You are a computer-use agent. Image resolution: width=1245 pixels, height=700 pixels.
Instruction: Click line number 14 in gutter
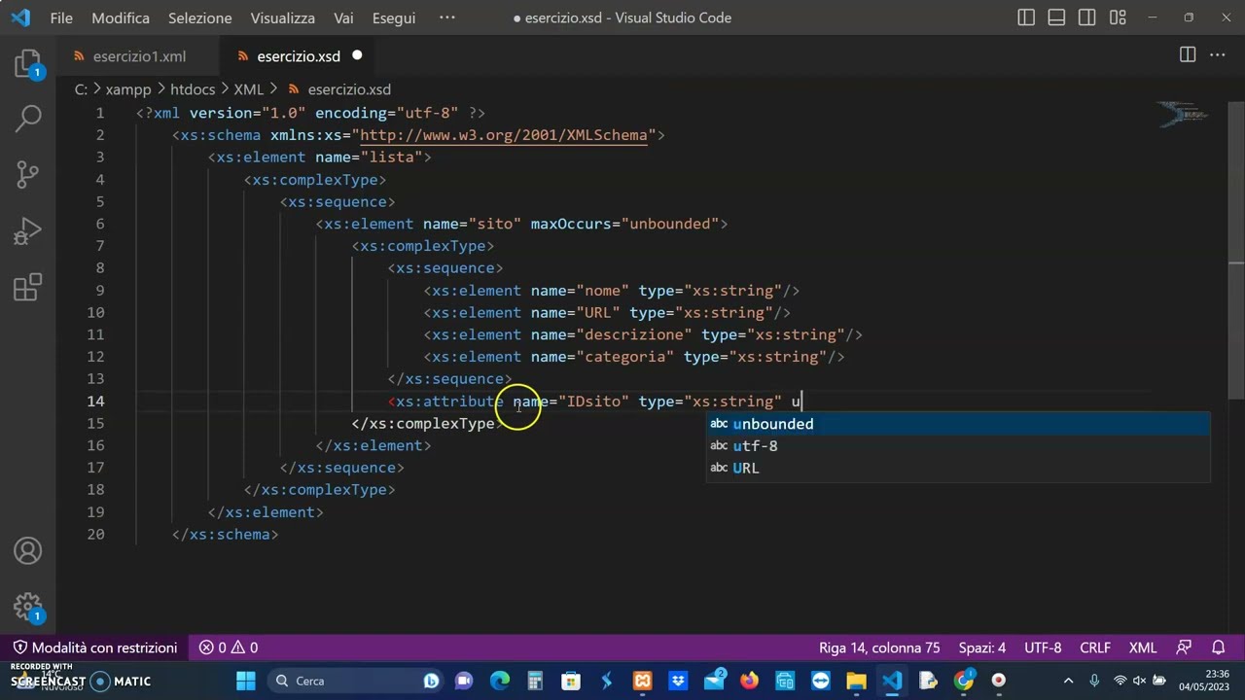[95, 402]
